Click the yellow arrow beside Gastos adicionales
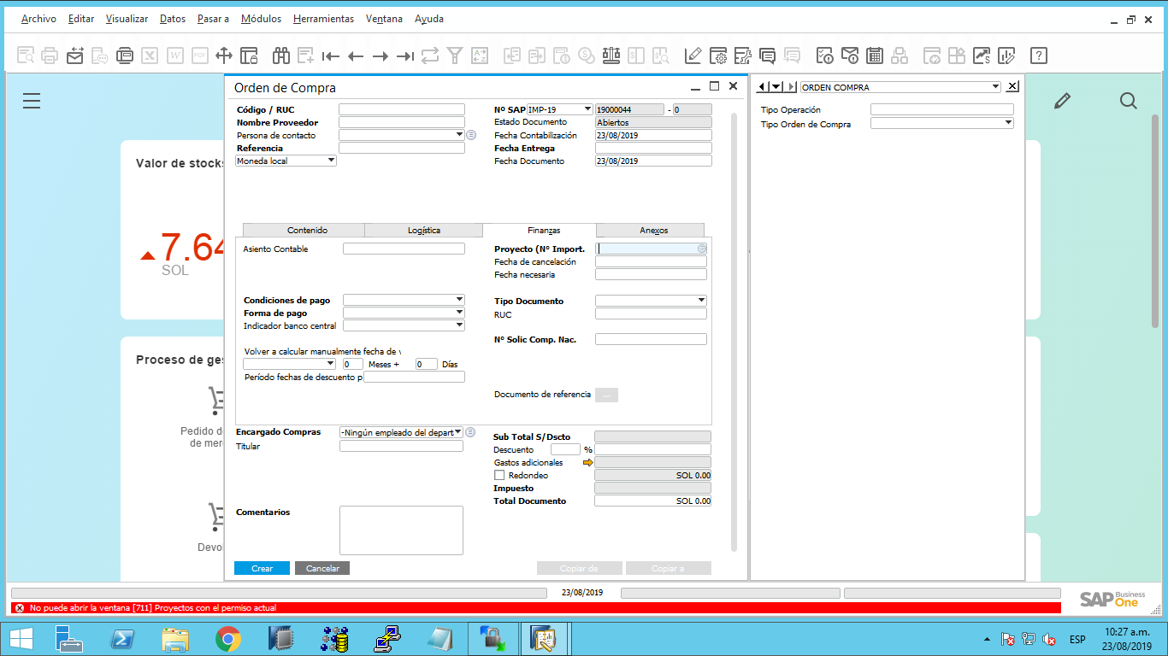 (x=587, y=462)
